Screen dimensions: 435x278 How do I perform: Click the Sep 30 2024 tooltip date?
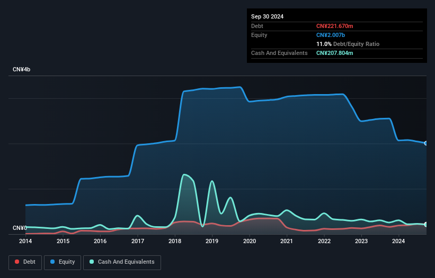click(x=267, y=16)
